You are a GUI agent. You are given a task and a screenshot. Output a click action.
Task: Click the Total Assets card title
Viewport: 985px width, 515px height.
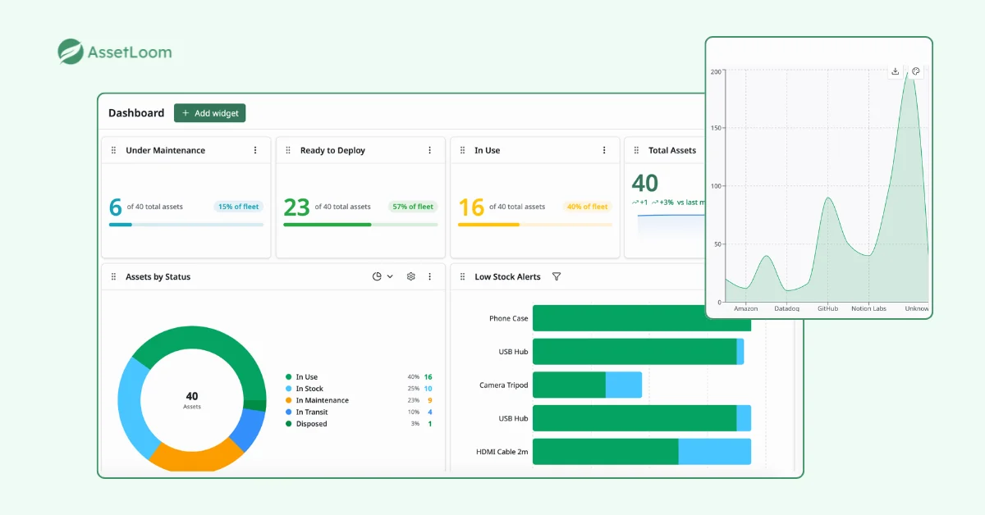pos(672,150)
